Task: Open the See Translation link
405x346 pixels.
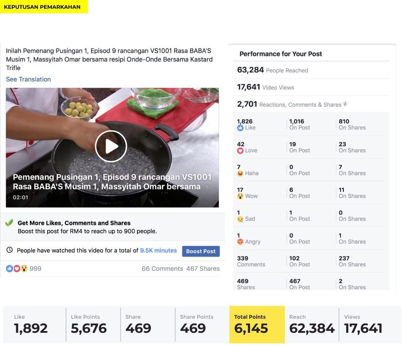Action: pyautogui.click(x=29, y=79)
